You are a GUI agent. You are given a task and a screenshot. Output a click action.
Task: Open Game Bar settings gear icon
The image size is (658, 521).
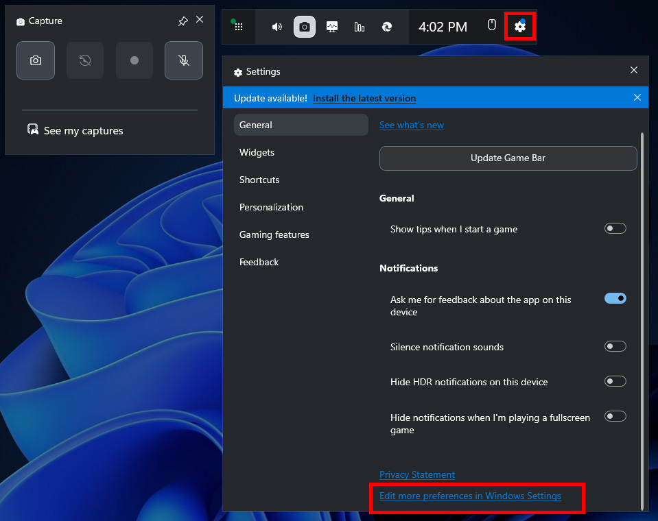520,27
